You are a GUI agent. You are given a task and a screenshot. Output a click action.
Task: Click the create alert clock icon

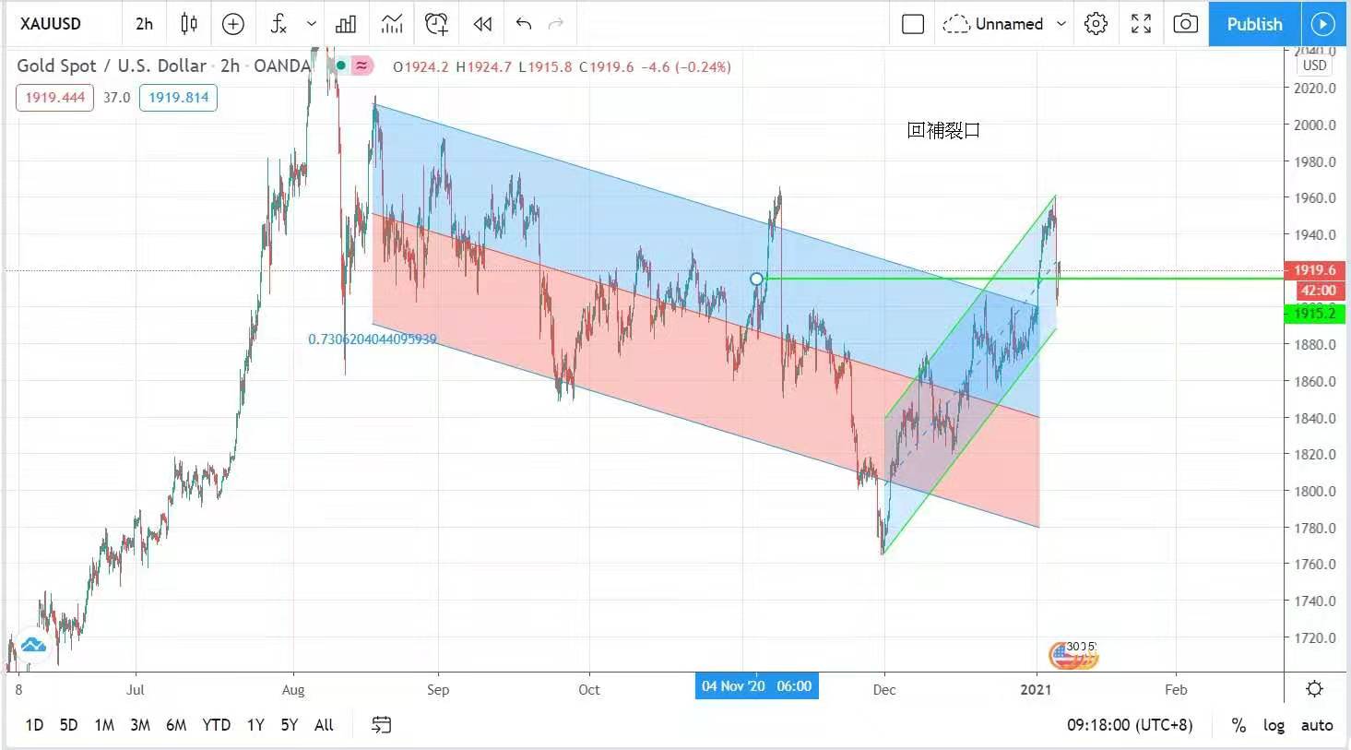click(x=436, y=24)
